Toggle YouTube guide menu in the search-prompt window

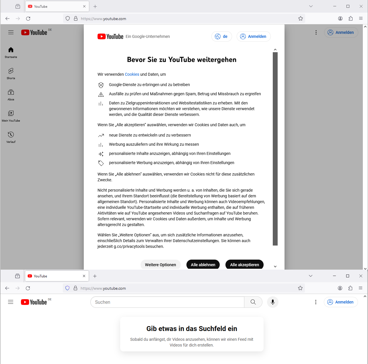coord(11,302)
